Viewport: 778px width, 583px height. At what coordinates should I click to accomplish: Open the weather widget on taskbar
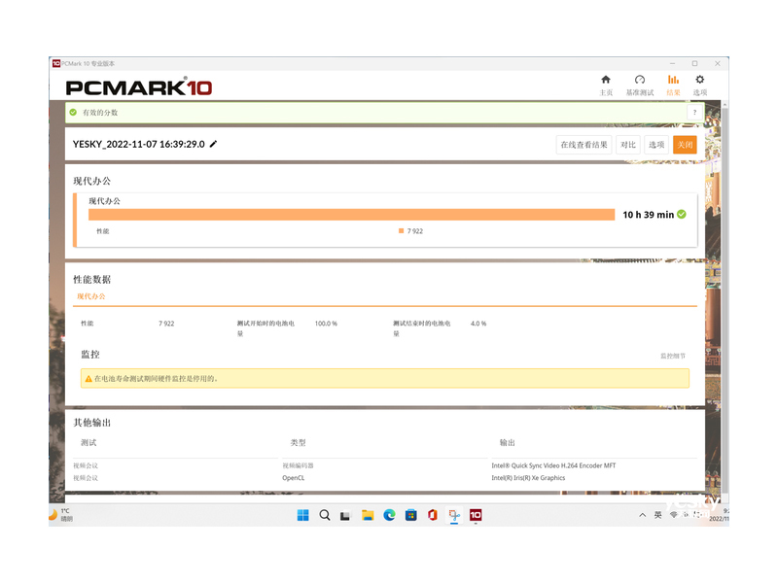[x=60, y=515]
